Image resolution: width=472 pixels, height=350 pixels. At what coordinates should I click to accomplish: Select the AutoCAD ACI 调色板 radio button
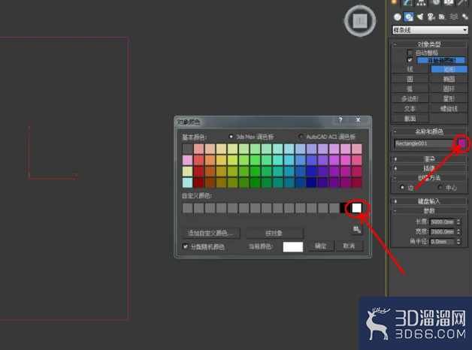tap(301, 137)
